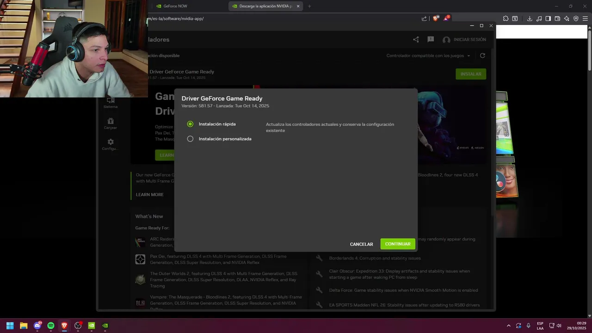Viewport: 592px width, 333px height.
Task: Click The Outer Worlds 2 game icon
Action: pos(140,280)
